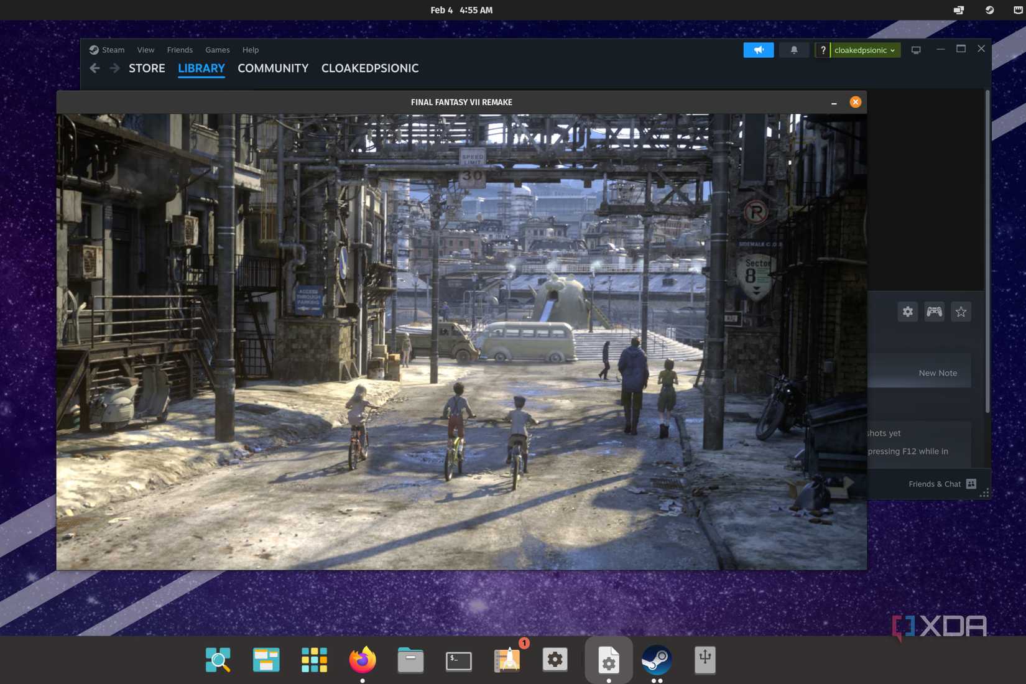Open Friends & Chat
The image size is (1026, 684).
click(x=942, y=484)
